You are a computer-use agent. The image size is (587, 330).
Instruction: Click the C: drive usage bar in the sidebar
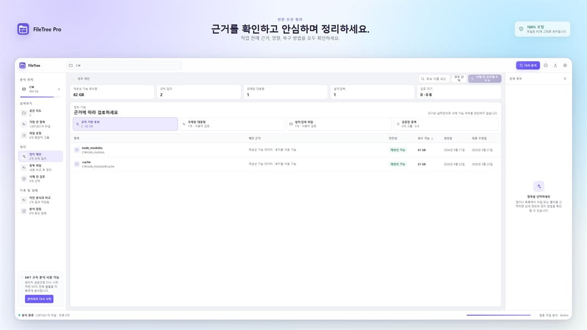40,97
